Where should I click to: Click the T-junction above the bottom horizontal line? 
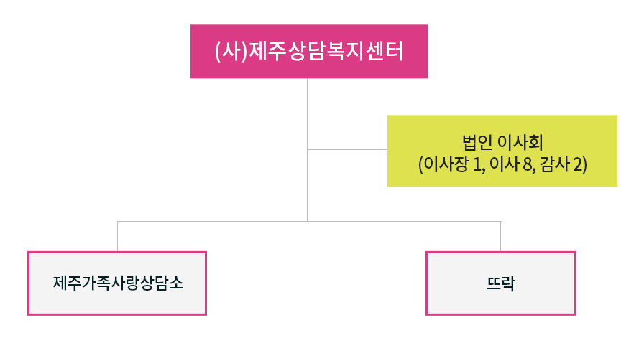click(307, 221)
